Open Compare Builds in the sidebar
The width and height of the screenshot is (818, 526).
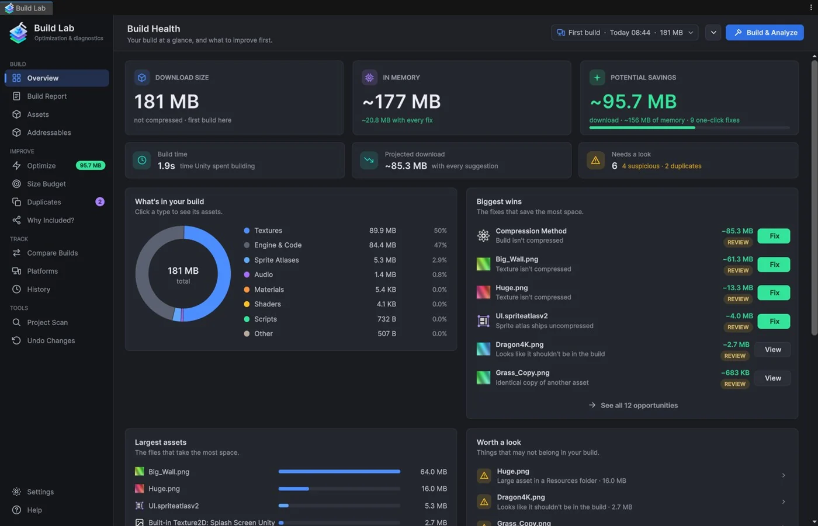[57, 253]
